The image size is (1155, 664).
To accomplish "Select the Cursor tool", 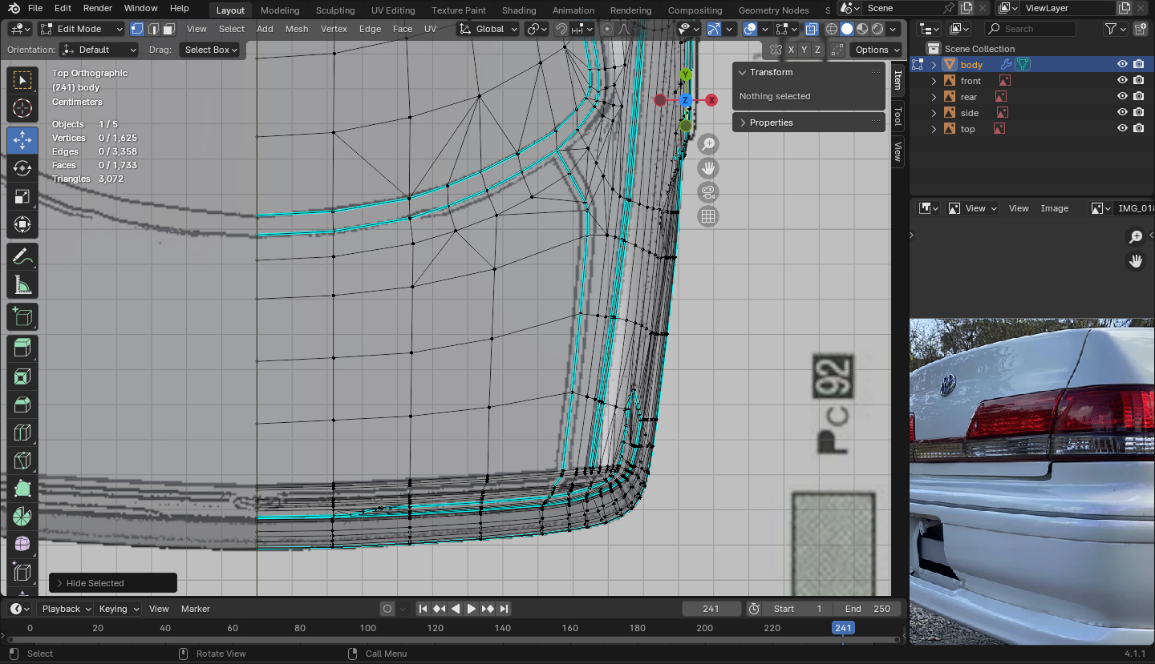I will [22, 108].
